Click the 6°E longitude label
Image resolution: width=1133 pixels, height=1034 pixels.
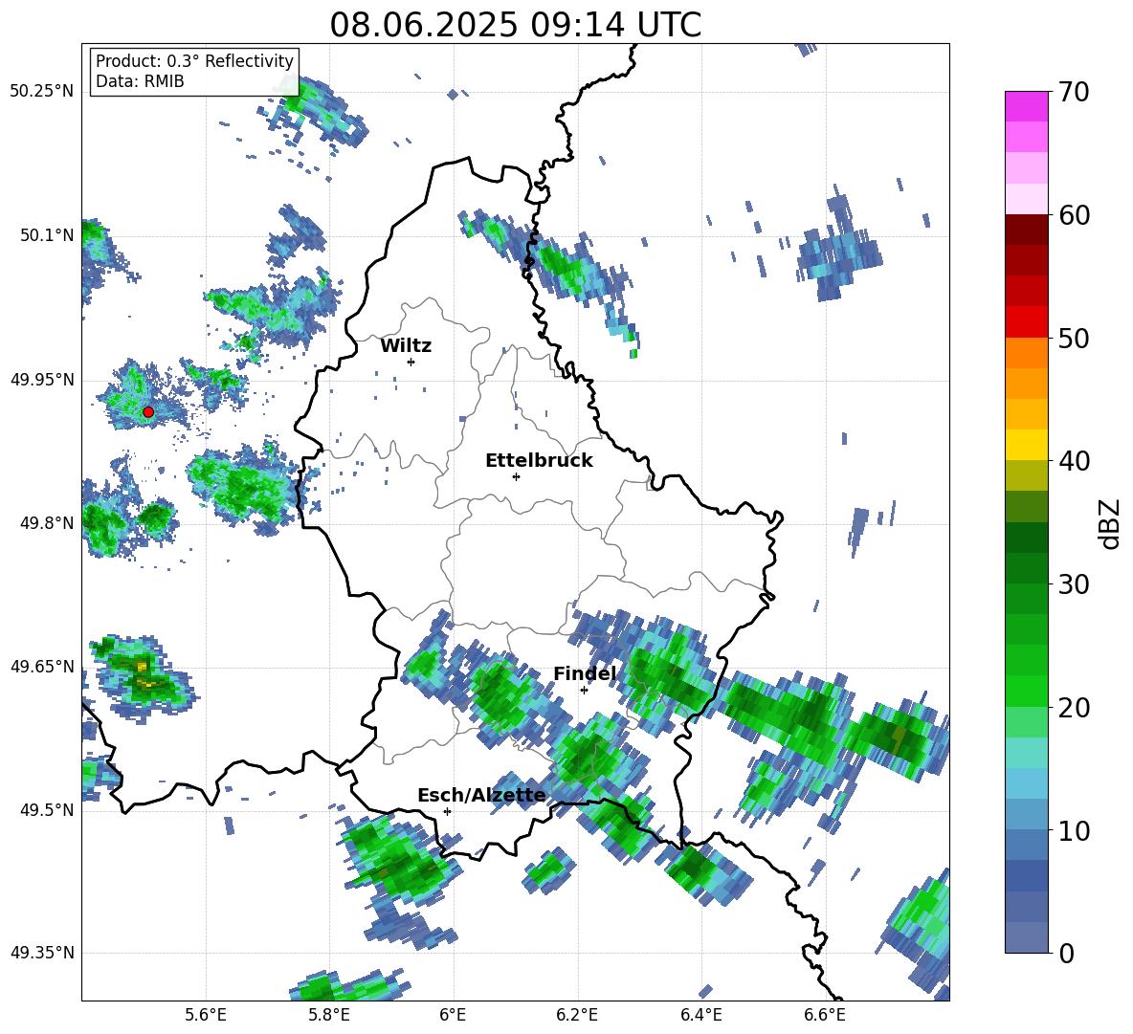tap(453, 1015)
